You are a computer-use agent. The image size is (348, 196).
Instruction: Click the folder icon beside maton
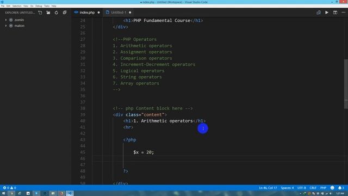(x=11, y=26)
